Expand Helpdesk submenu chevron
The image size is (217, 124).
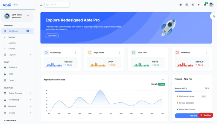(30, 106)
